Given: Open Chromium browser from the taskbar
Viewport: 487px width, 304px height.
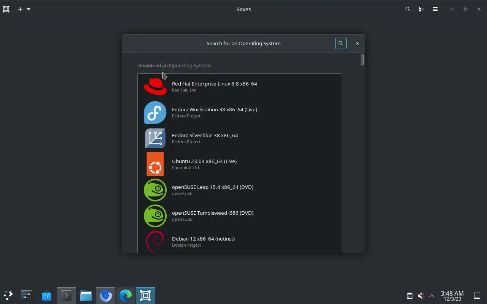Looking at the screenshot, I should 106,295.
